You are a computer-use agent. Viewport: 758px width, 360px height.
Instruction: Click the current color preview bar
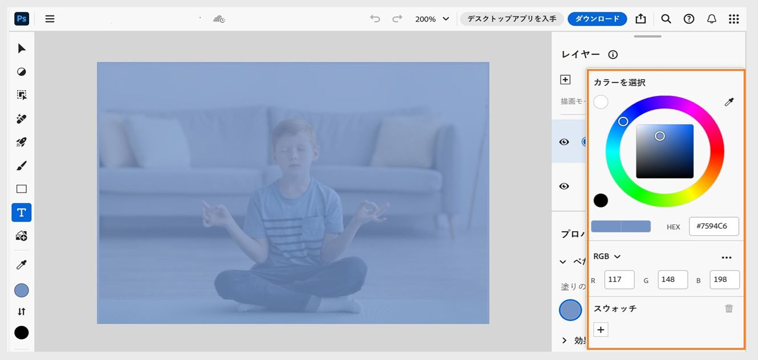[621, 226]
